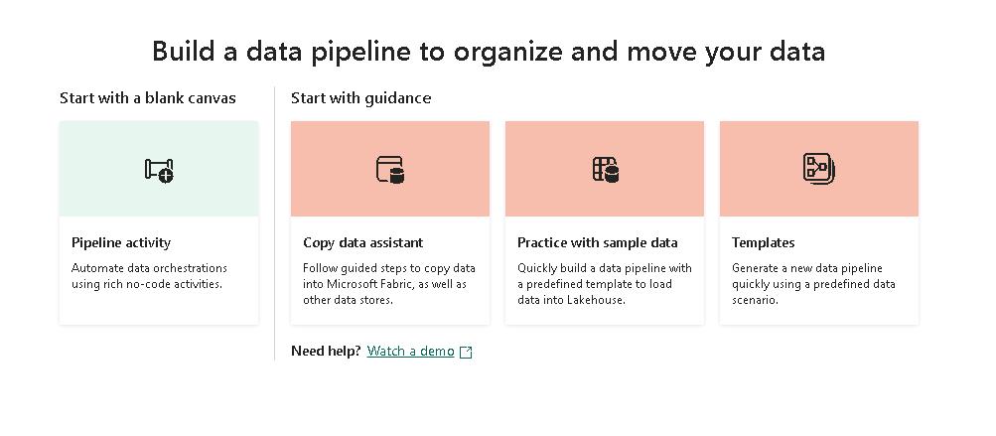Click the external link icon beside Watch a demo
The image size is (996, 436).
click(467, 352)
